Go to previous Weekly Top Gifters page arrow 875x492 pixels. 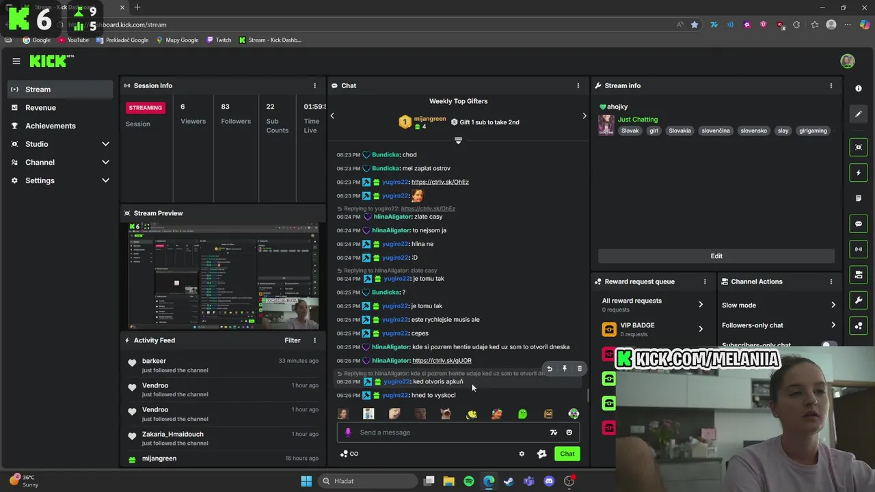click(332, 115)
